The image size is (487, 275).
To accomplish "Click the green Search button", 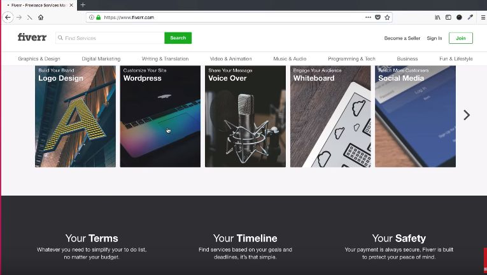I will (178, 38).
